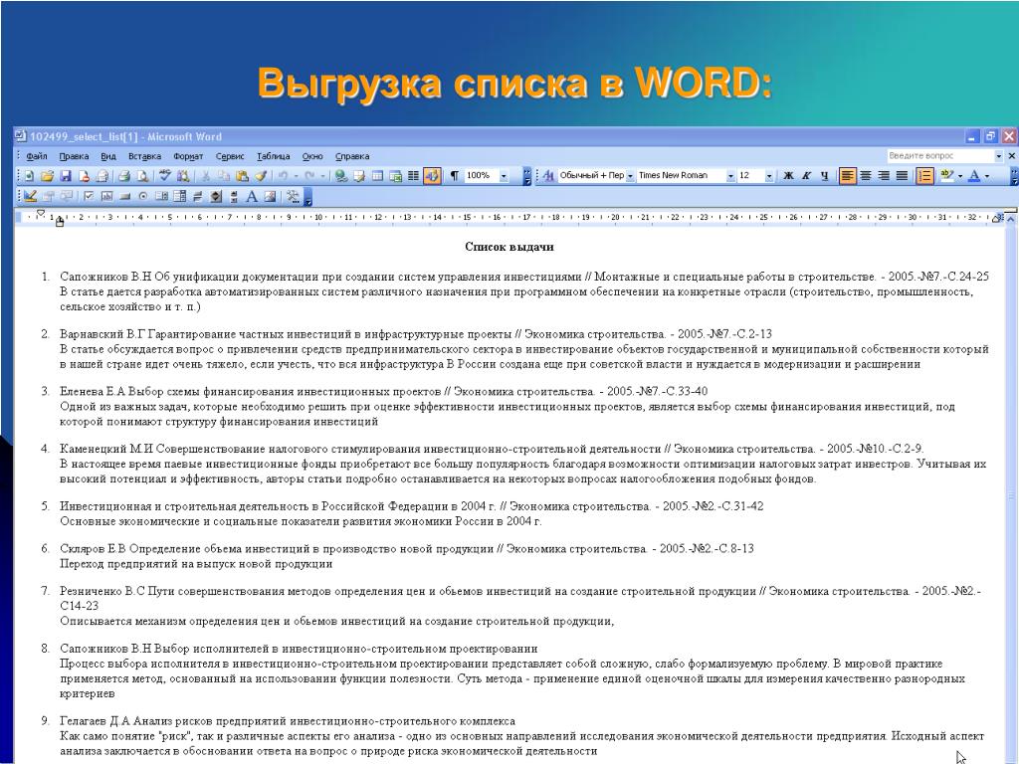Click the Insert Table icon
This screenshot has height=764, width=1019.
click(377, 176)
